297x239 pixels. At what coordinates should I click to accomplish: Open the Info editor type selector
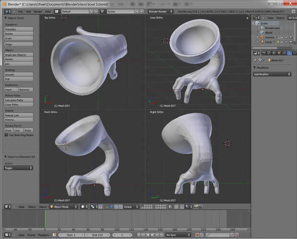click(8, 12)
